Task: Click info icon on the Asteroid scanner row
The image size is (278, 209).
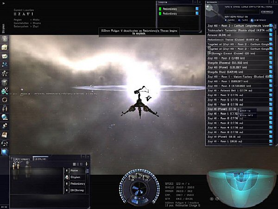Action: click(271, 35)
